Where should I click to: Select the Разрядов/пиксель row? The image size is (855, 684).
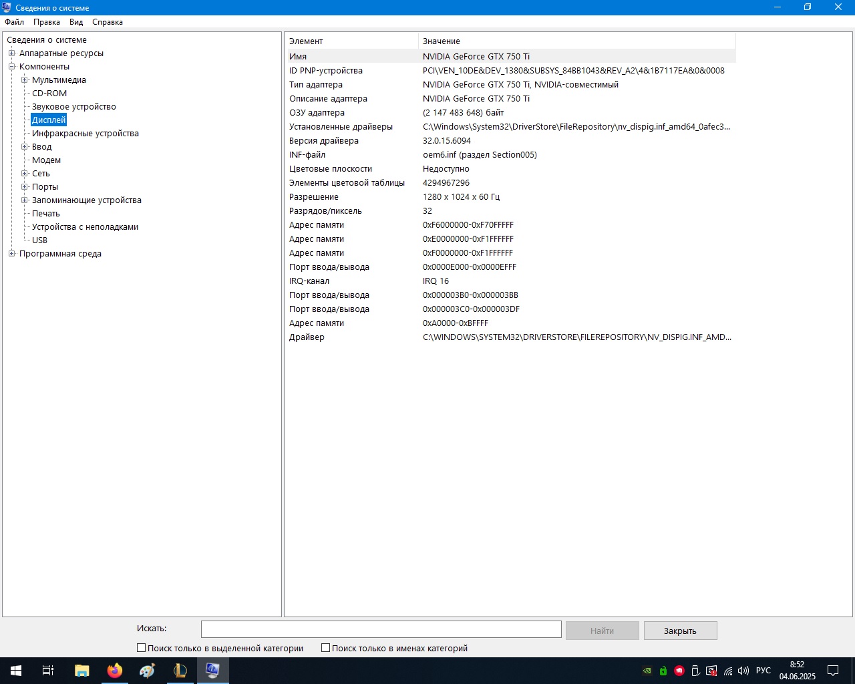(x=512, y=211)
